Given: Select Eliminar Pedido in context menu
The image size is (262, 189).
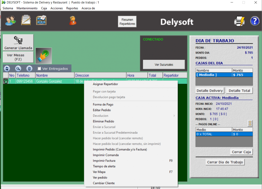Looking at the screenshot, I should (131, 121).
